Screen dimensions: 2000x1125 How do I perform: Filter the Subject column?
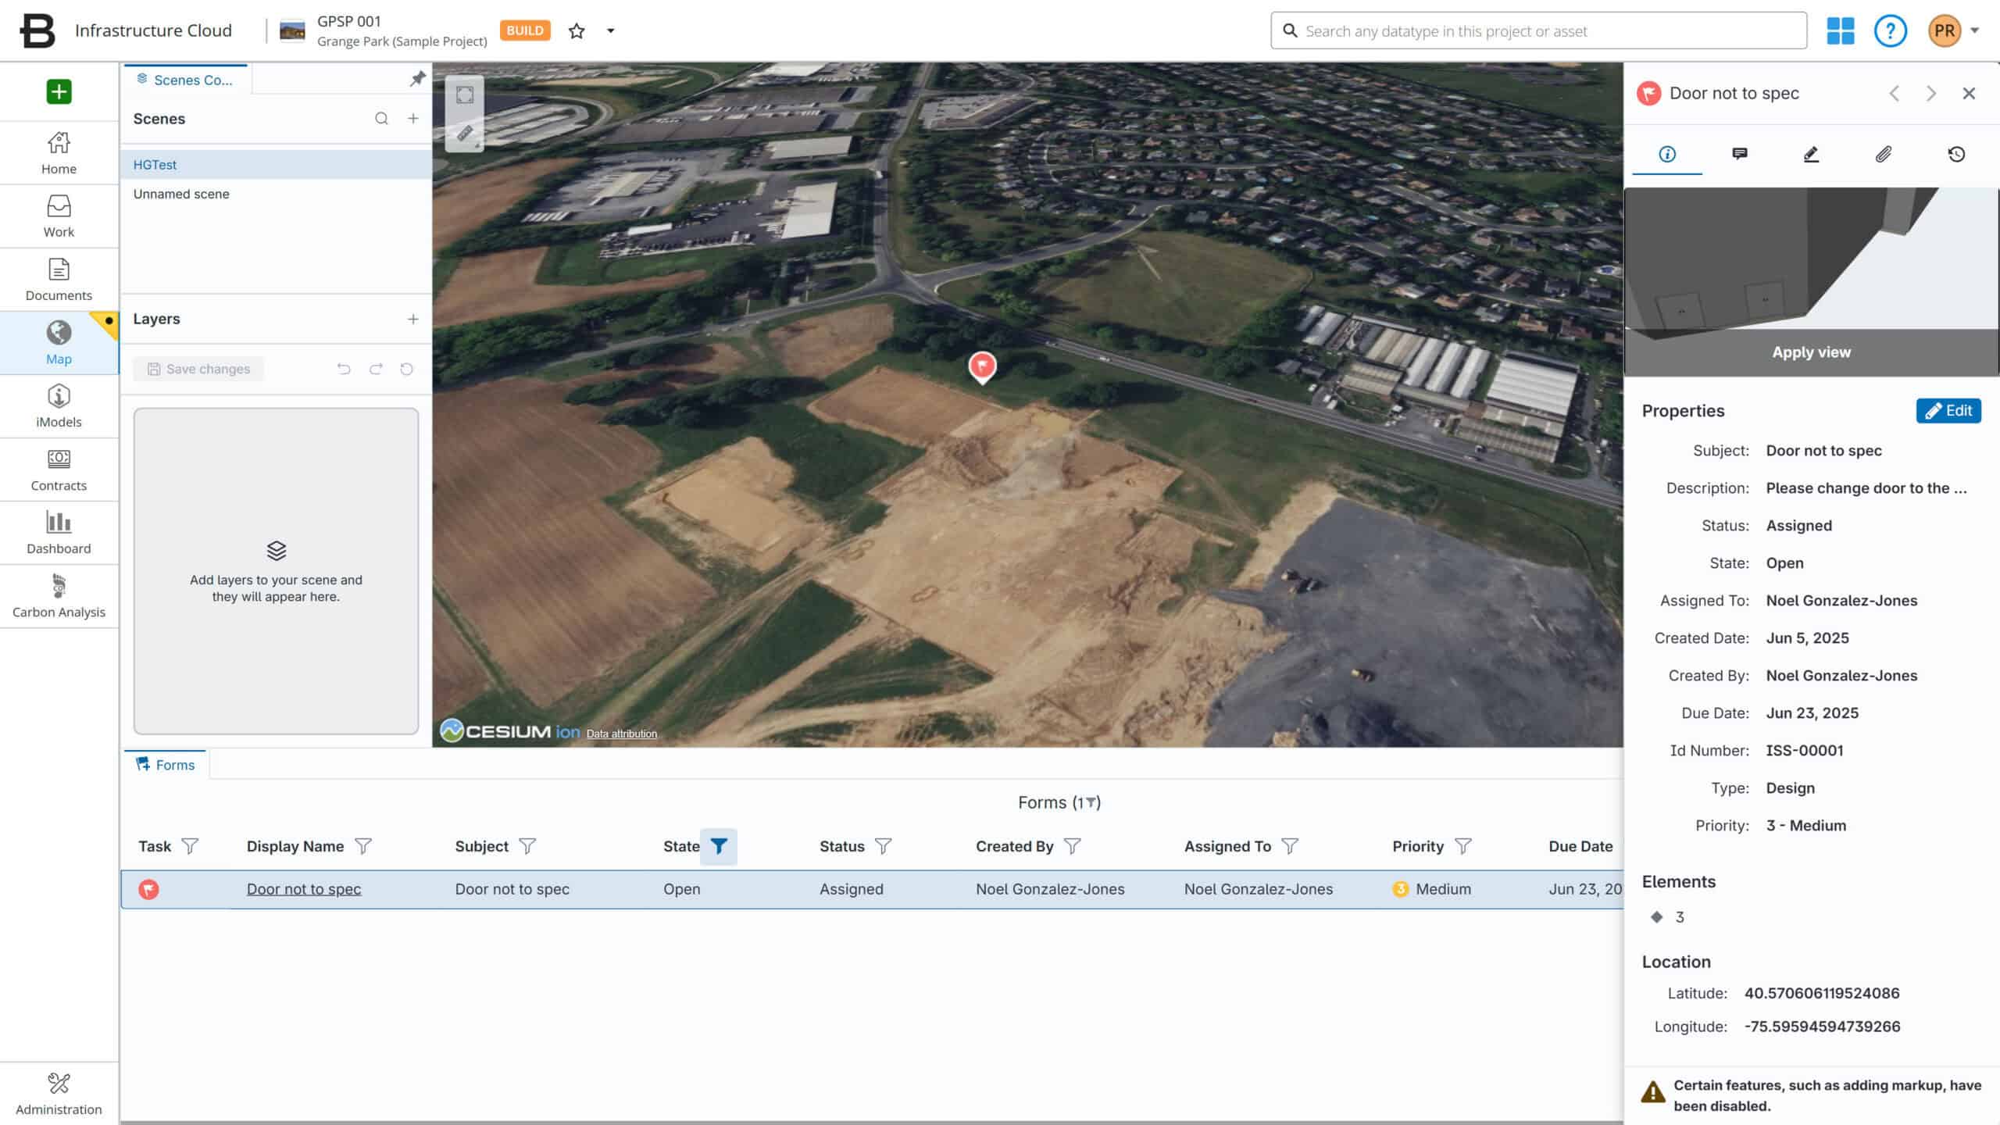527,846
